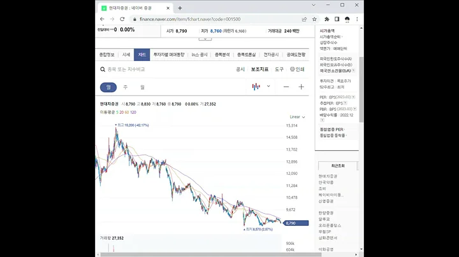Click the 추정PER EPS info arrow

coord(346,103)
